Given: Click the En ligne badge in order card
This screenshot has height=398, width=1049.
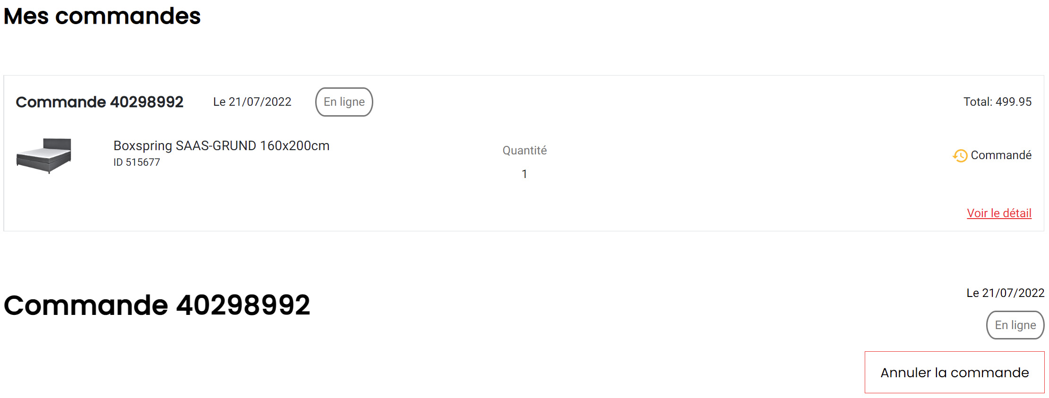Looking at the screenshot, I should pos(344,102).
